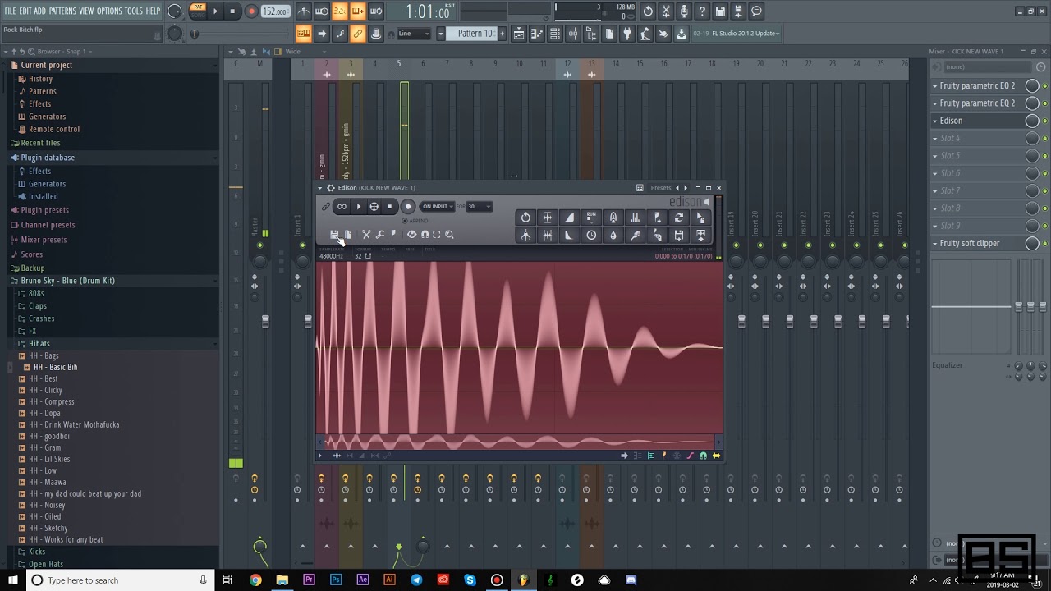Viewport: 1051px width, 591px height.
Task: Click the main transport stop button
Action: coord(233,11)
